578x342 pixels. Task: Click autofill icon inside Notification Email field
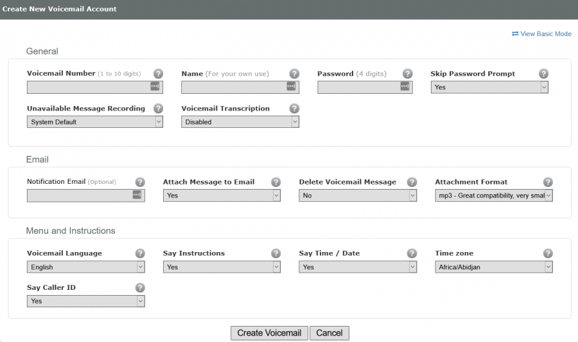(137, 195)
